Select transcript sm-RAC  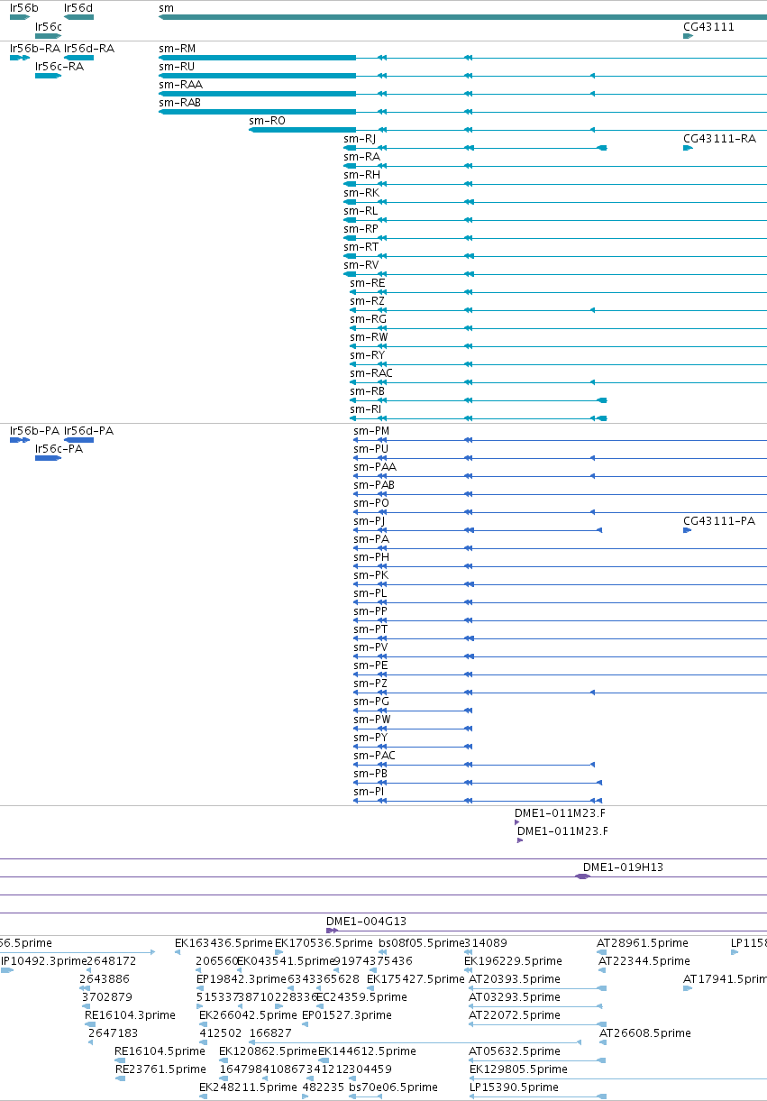click(x=371, y=372)
